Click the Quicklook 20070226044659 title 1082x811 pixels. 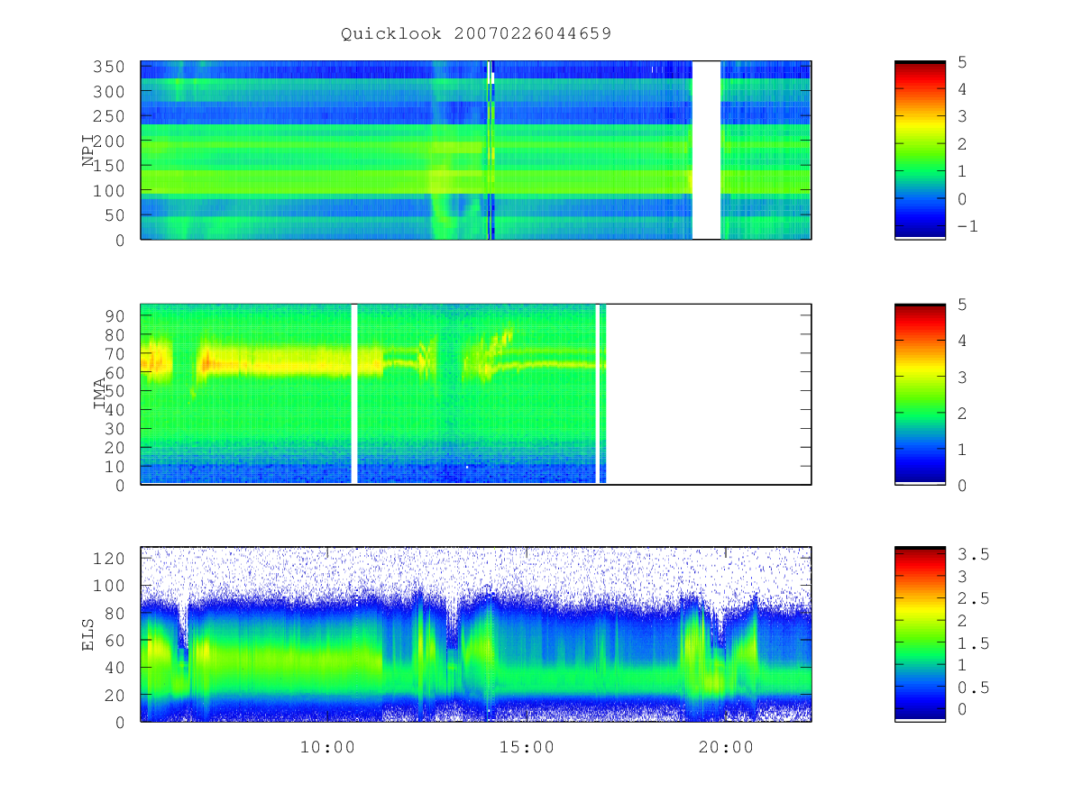[x=476, y=34]
